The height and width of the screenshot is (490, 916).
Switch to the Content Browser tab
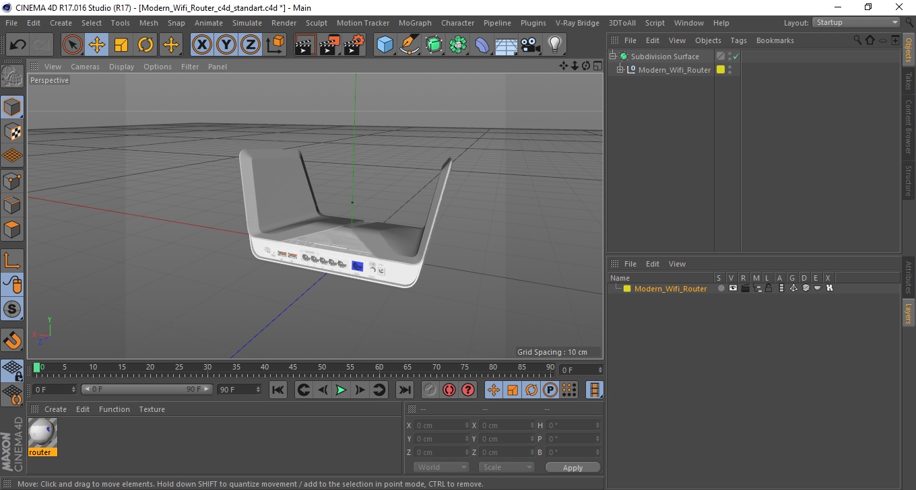click(x=909, y=127)
